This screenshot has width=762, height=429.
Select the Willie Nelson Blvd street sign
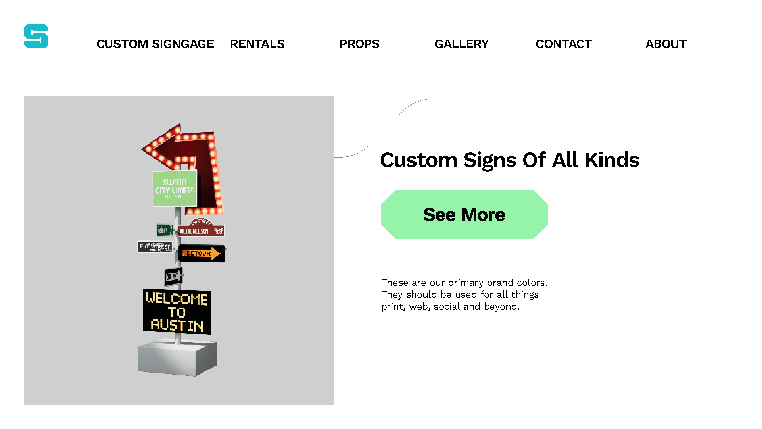click(x=201, y=230)
